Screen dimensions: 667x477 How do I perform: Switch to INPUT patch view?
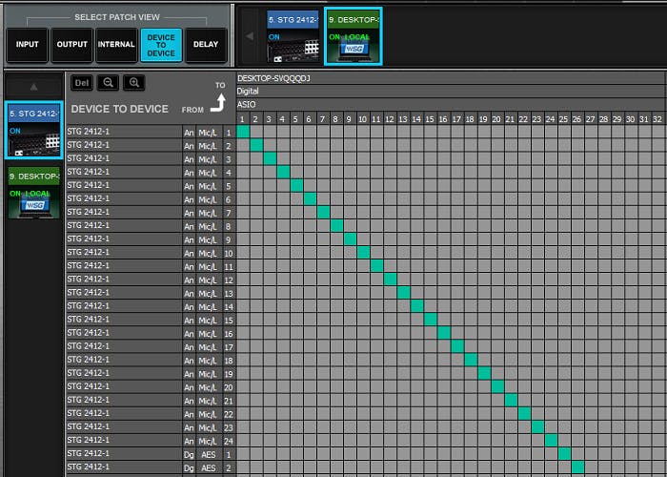pyautogui.click(x=27, y=45)
